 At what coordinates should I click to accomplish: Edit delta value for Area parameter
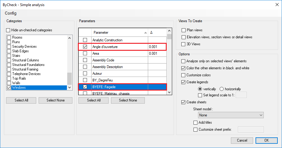157,53
